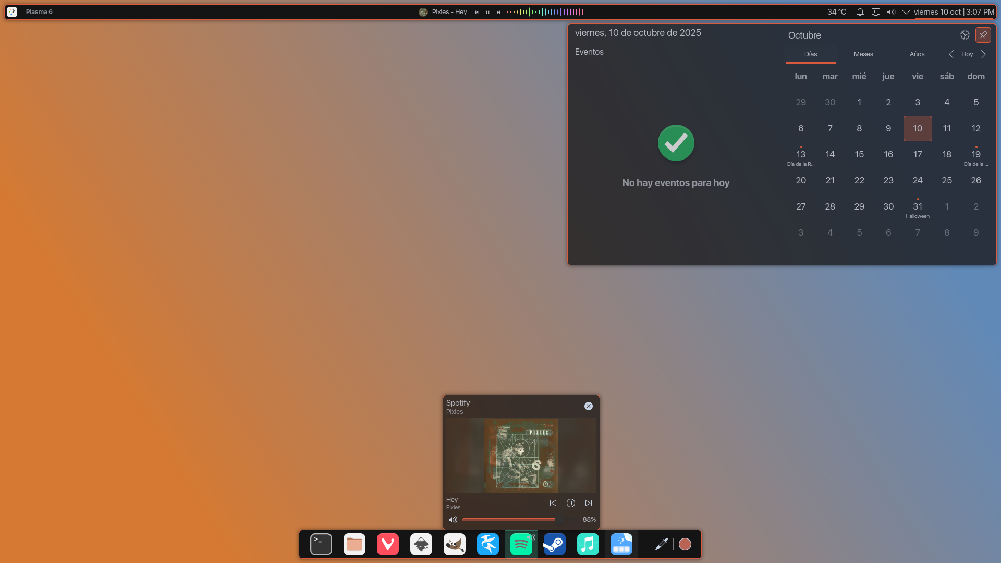1001x563 pixels.
Task: Open the file manager folder icon in dock
Action: tap(355, 544)
